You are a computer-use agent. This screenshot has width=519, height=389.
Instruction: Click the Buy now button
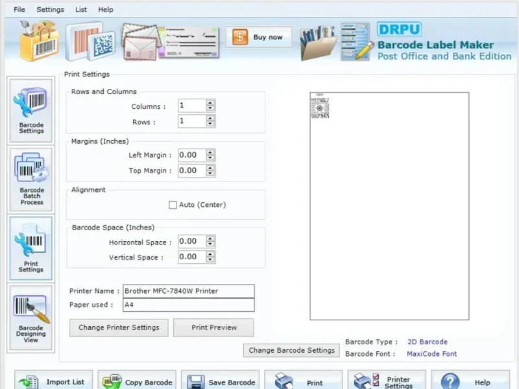258,37
